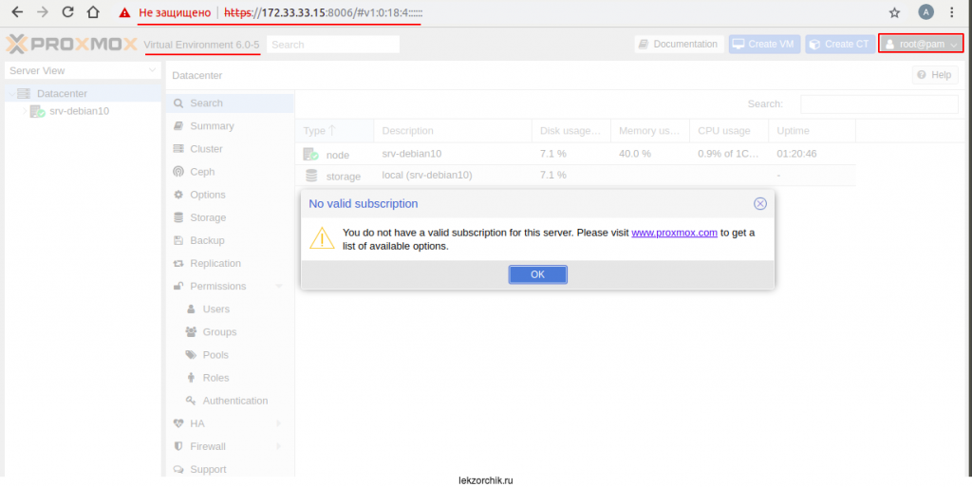The width and height of the screenshot is (972, 487).
Task: Open Pools under Permissions
Action: [230, 355]
